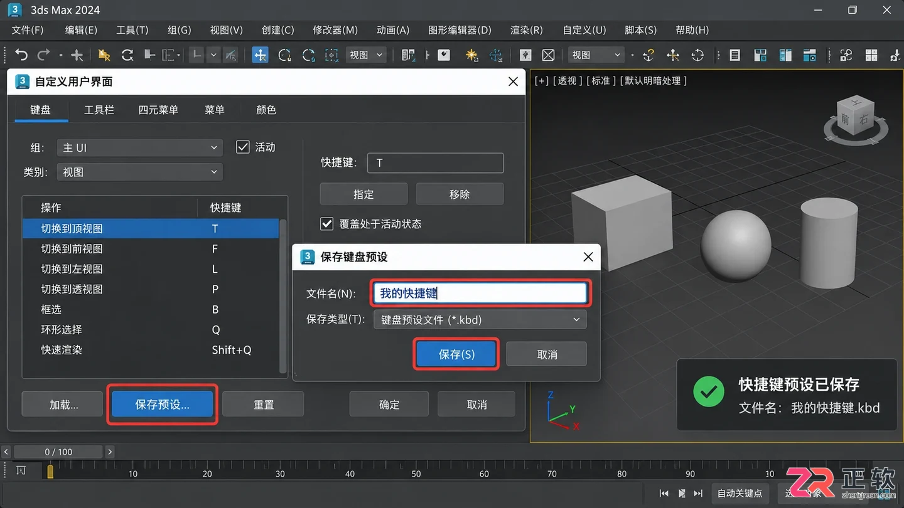Toggle the 覆盖处于活动状态 checkbox
The width and height of the screenshot is (904, 508).
click(326, 224)
